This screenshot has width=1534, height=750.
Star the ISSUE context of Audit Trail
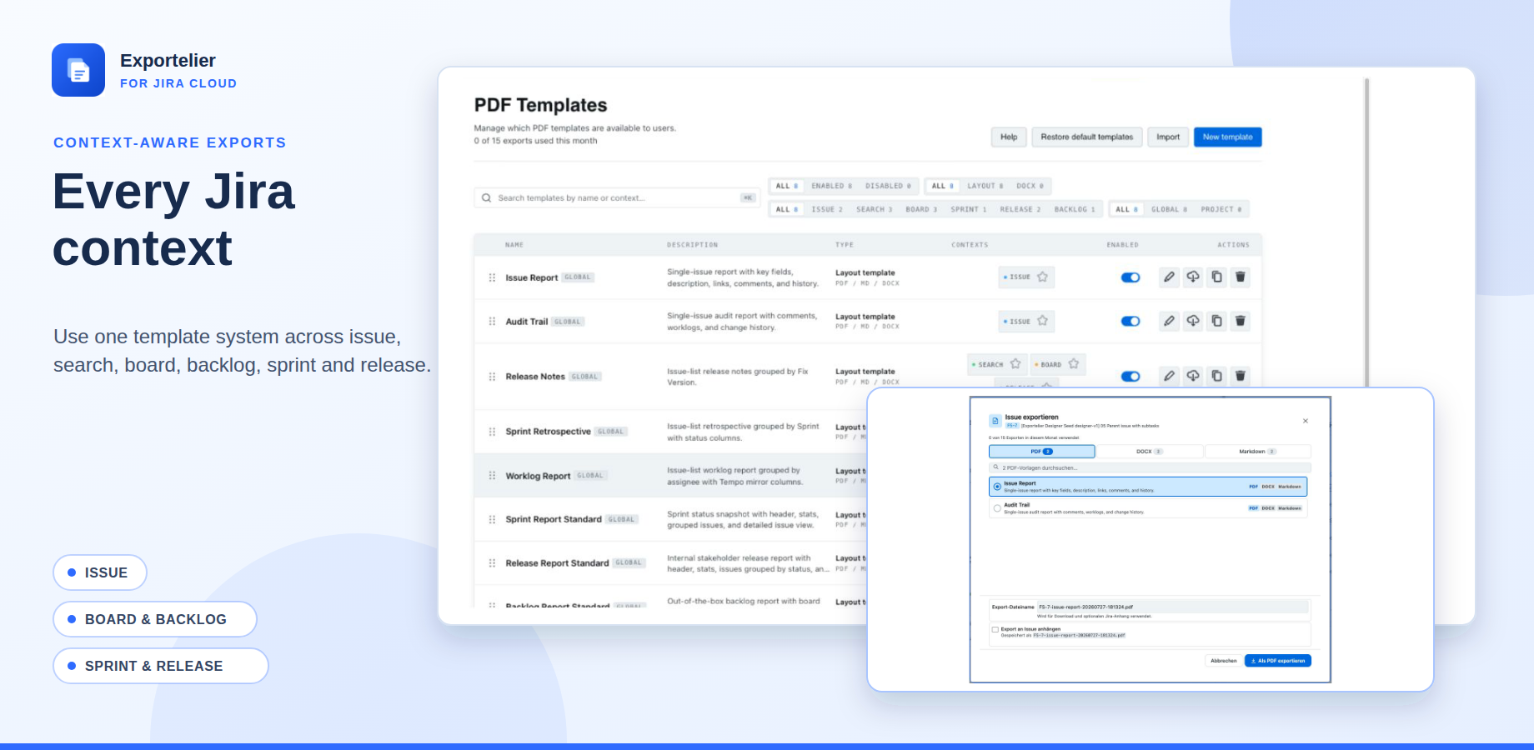pos(1043,321)
